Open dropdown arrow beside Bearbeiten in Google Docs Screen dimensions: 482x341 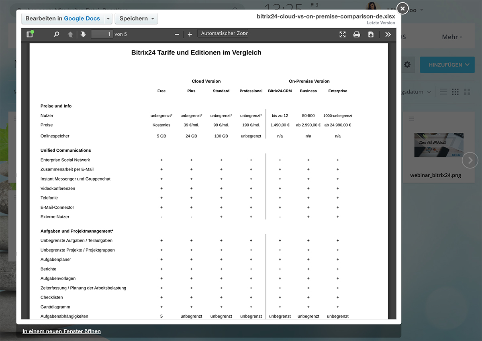click(x=108, y=18)
